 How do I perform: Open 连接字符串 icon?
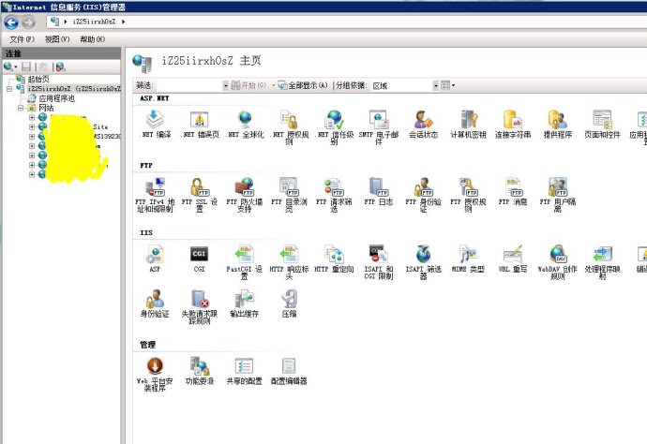513,120
